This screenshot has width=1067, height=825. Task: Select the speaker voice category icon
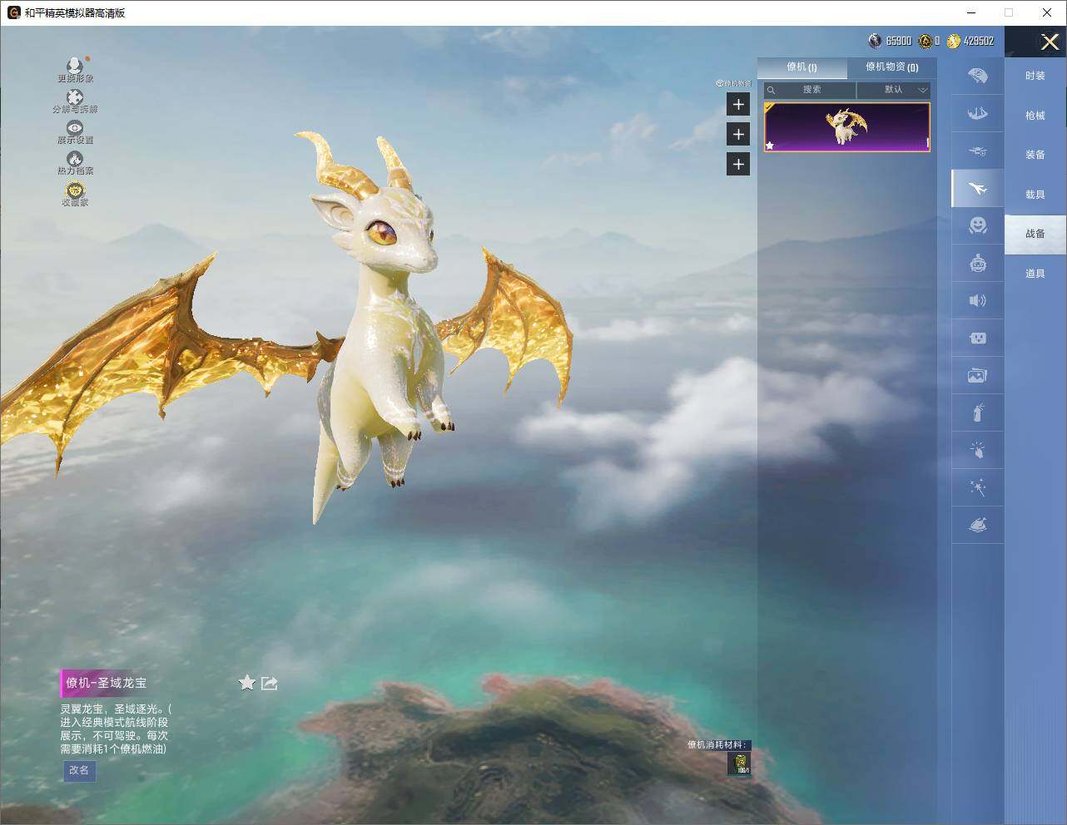pyautogui.click(x=978, y=300)
